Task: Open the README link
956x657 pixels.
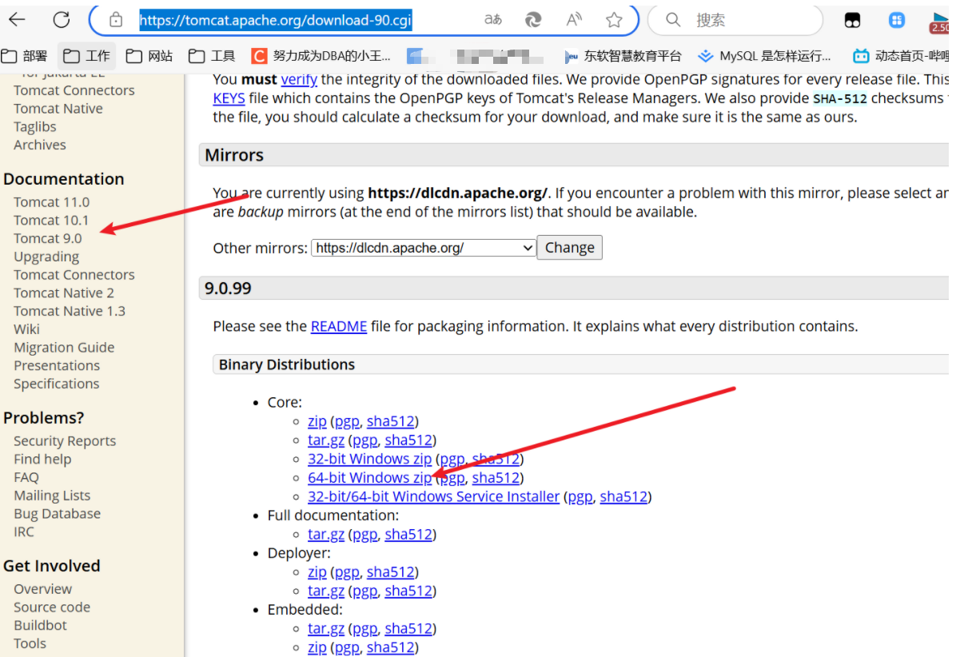Action: (338, 326)
